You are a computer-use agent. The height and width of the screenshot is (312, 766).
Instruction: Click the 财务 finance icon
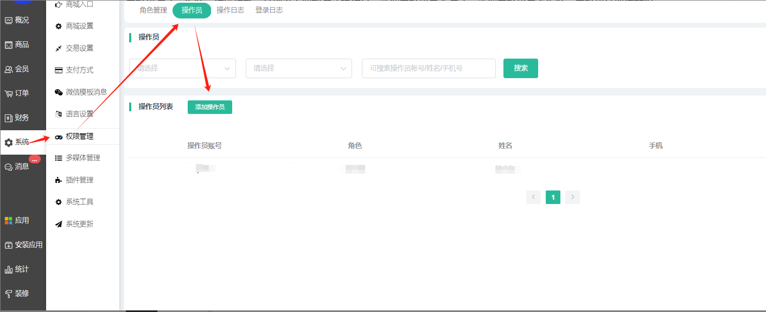(9, 118)
